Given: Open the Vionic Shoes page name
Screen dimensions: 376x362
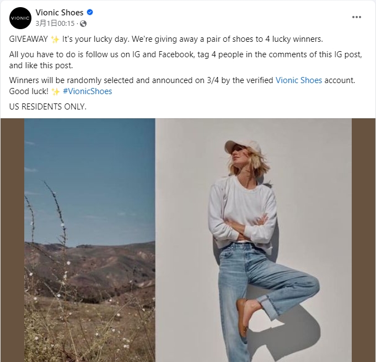Looking at the screenshot, I should 60,13.
